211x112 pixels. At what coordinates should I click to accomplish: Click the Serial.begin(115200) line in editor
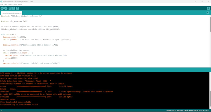pyautogui.click(x=15, y=37)
